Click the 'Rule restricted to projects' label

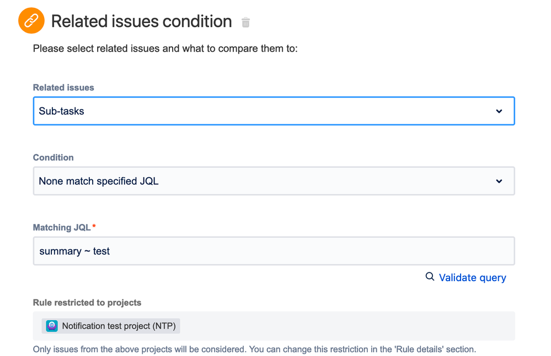87,303
